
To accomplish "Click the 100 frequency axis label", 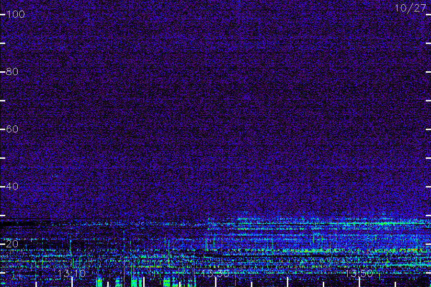I will (x=15, y=14).
